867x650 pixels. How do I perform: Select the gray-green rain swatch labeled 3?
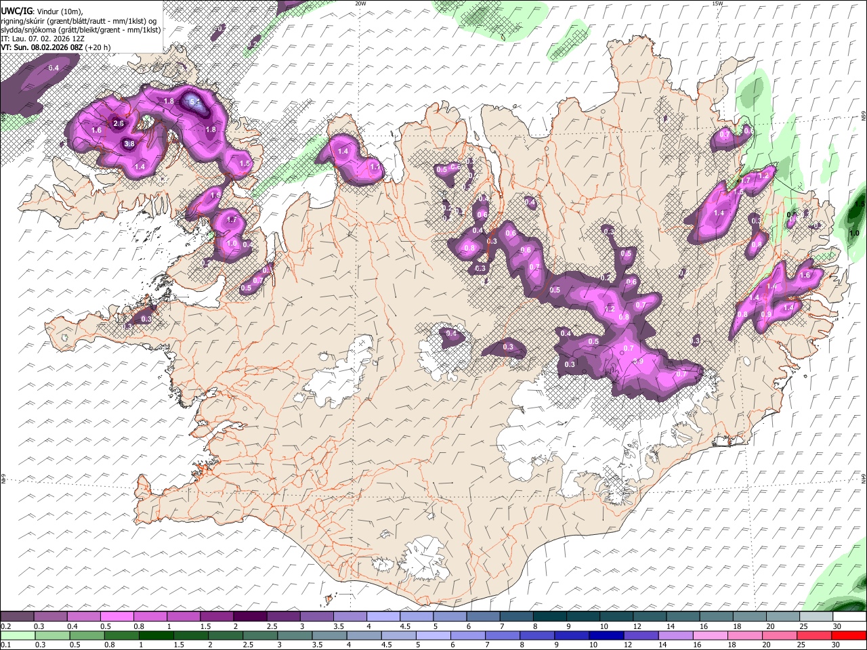[x=294, y=635]
